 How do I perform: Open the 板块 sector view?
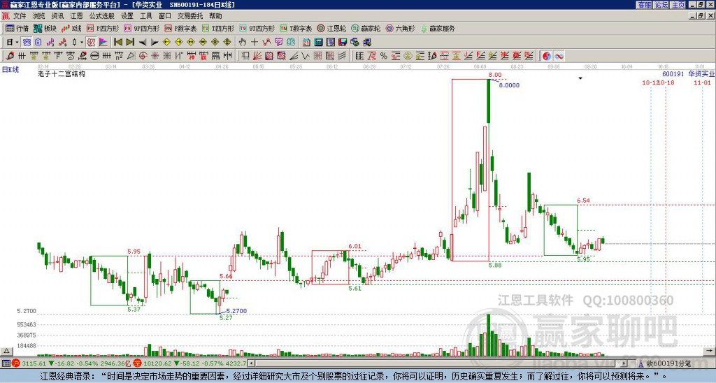tap(45, 28)
